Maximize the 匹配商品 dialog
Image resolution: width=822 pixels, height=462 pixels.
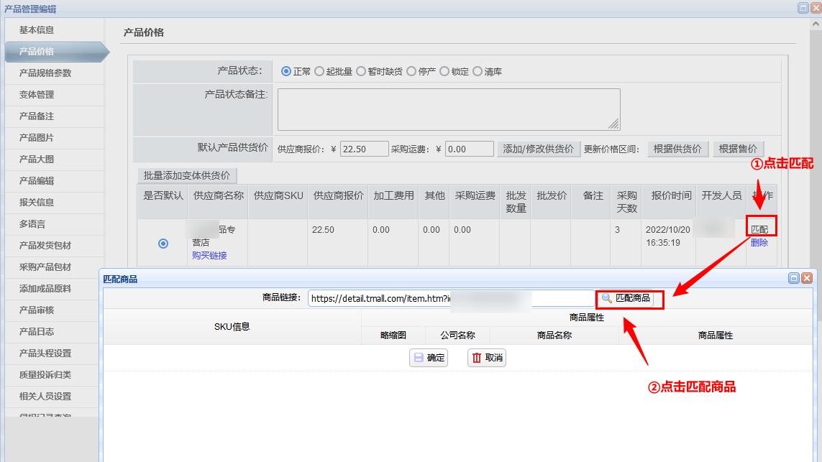pos(794,279)
